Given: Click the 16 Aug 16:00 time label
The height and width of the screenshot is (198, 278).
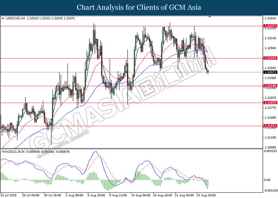Looking at the screenshot, I should coord(163,195).
